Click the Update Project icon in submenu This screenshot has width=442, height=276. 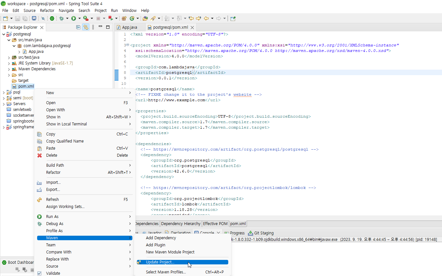point(139,262)
